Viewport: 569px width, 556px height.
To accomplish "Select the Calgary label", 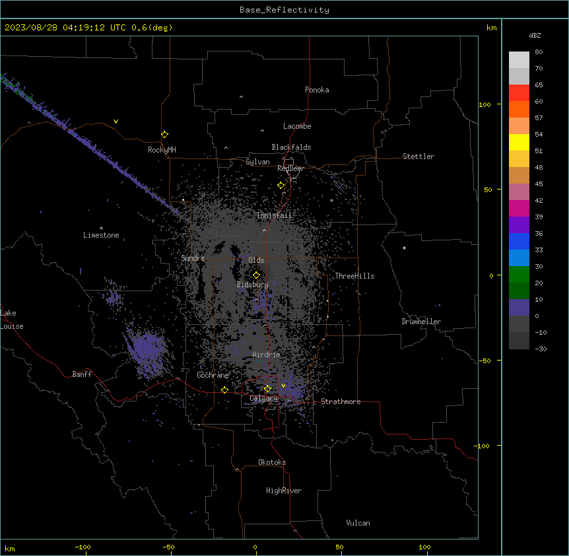I will click(264, 398).
